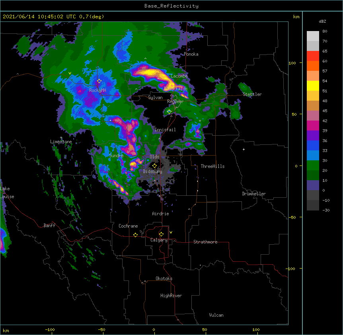
Task: Click the 80 value on the dBZ legend
Action: 325,31
